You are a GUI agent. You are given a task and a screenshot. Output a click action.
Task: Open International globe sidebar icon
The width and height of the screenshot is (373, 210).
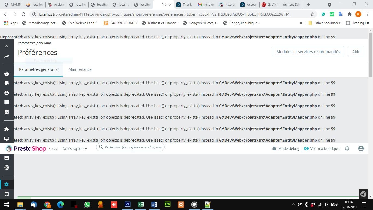(7, 167)
